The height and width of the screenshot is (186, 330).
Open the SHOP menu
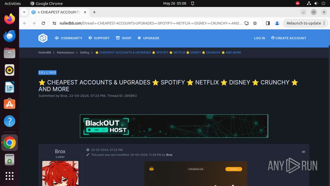(123, 38)
